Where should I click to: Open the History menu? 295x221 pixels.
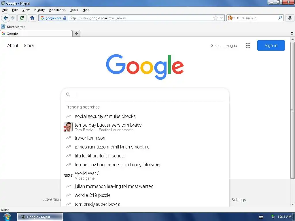pyautogui.click(x=39, y=10)
